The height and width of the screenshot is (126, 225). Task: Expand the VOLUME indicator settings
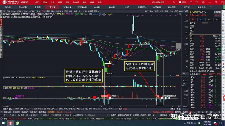pyautogui.click(x=4, y=78)
